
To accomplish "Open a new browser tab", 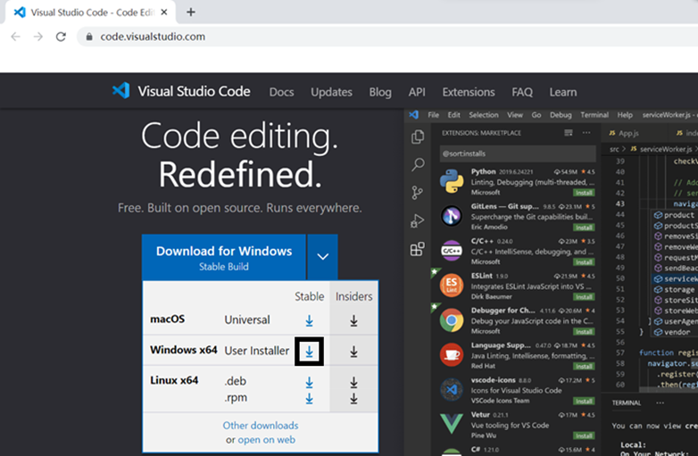I will pyautogui.click(x=190, y=12).
